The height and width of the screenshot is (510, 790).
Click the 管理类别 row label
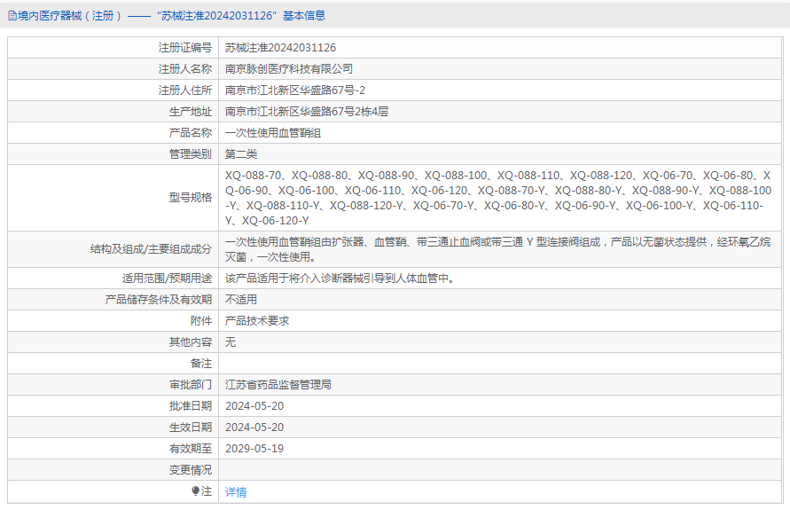pos(191,154)
